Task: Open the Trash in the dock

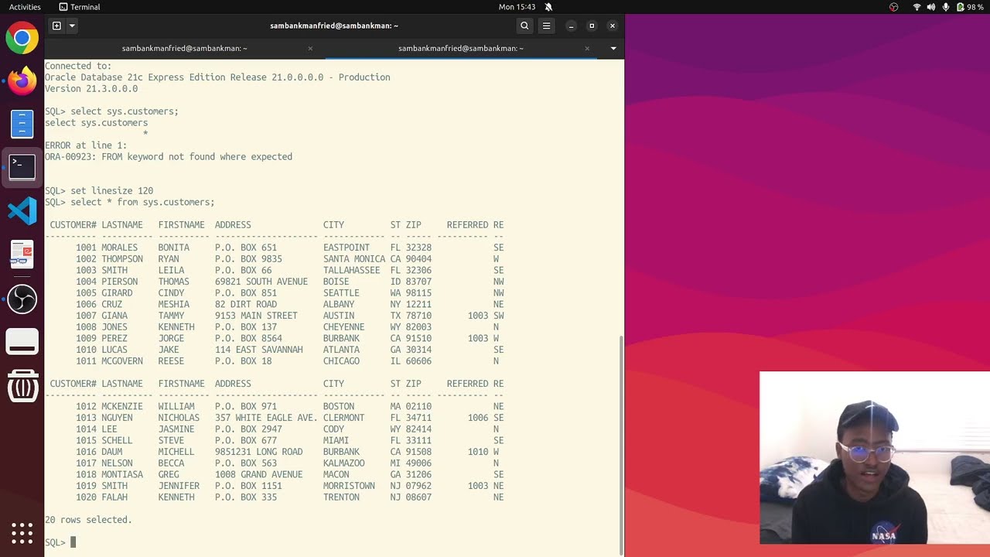Action: coord(22,385)
